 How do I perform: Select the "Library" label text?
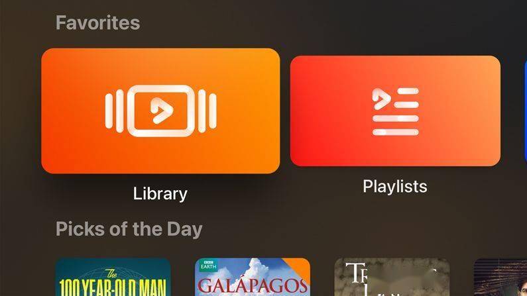pyautogui.click(x=160, y=193)
